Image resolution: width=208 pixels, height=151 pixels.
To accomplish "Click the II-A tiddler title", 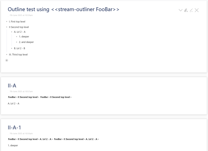I will tap(12, 86).
